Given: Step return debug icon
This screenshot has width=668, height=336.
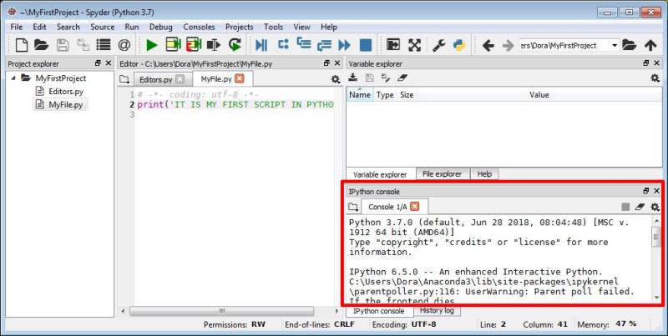Looking at the screenshot, I should point(324,45).
